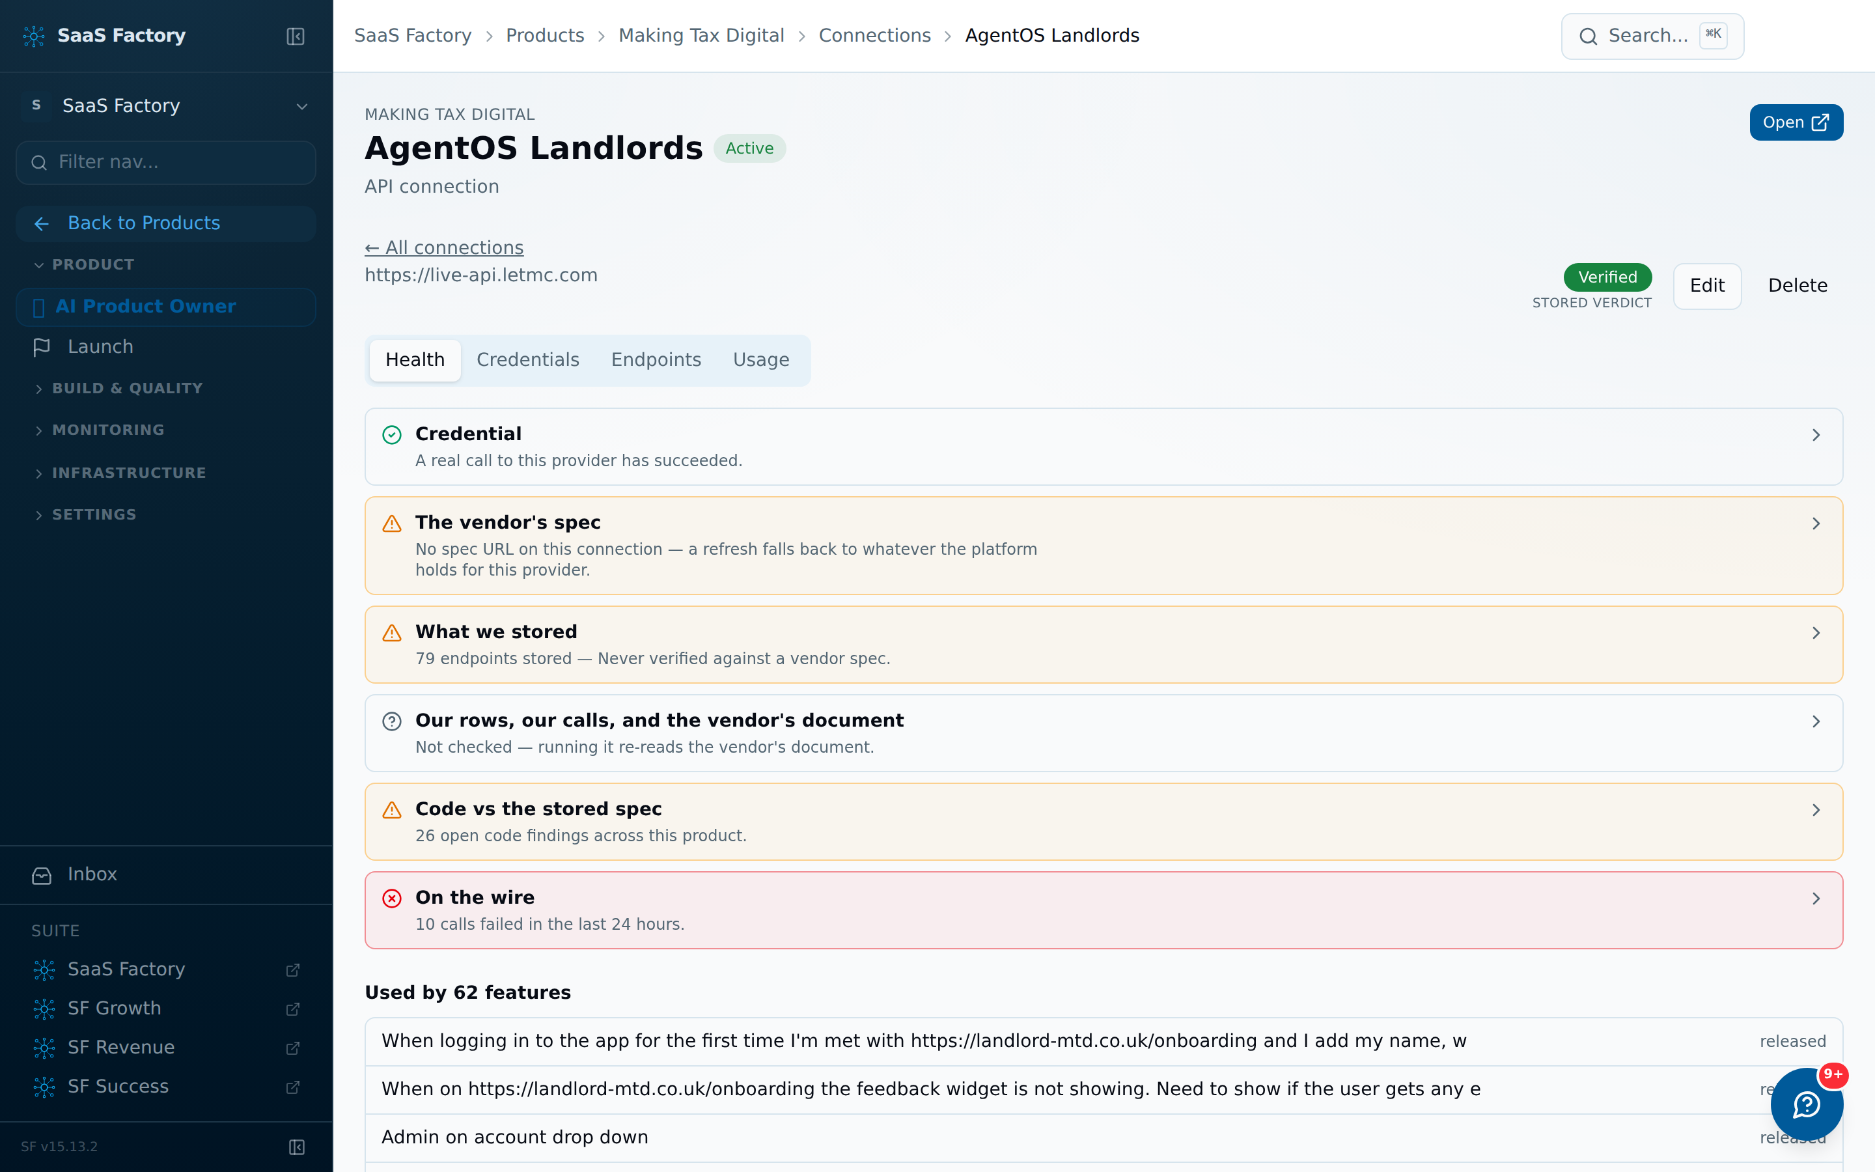Image resolution: width=1875 pixels, height=1172 pixels.
Task: Click Delete connection
Action: 1798,286
